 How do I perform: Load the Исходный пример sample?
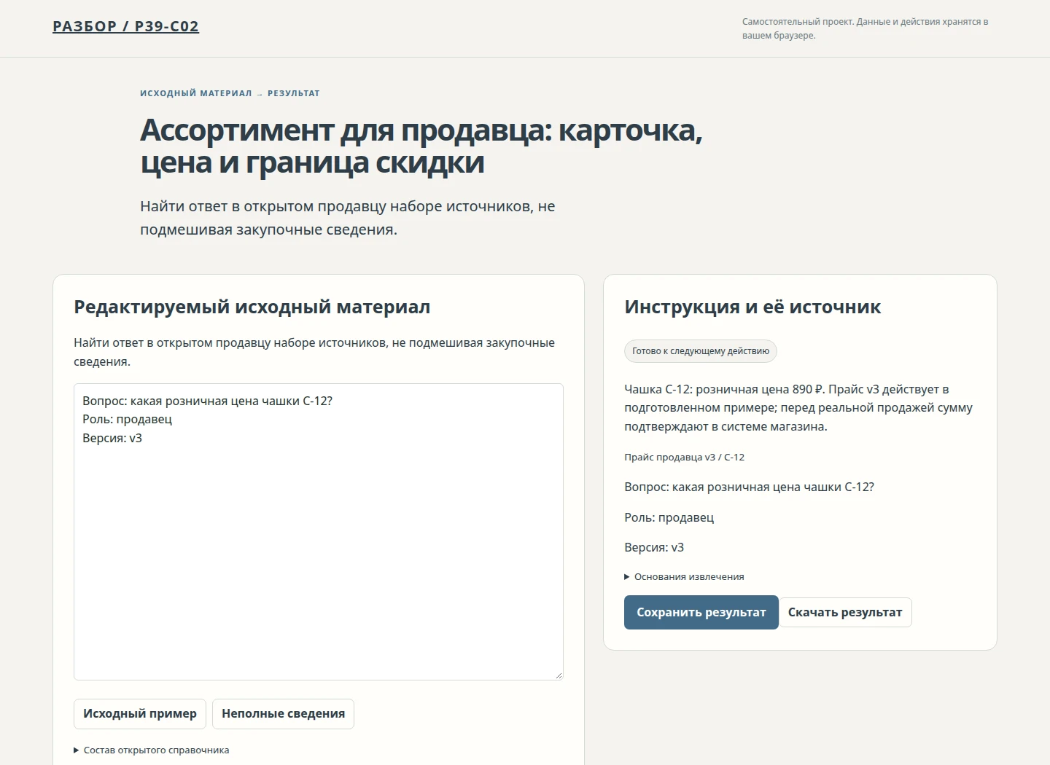click(x=140, y=713)
